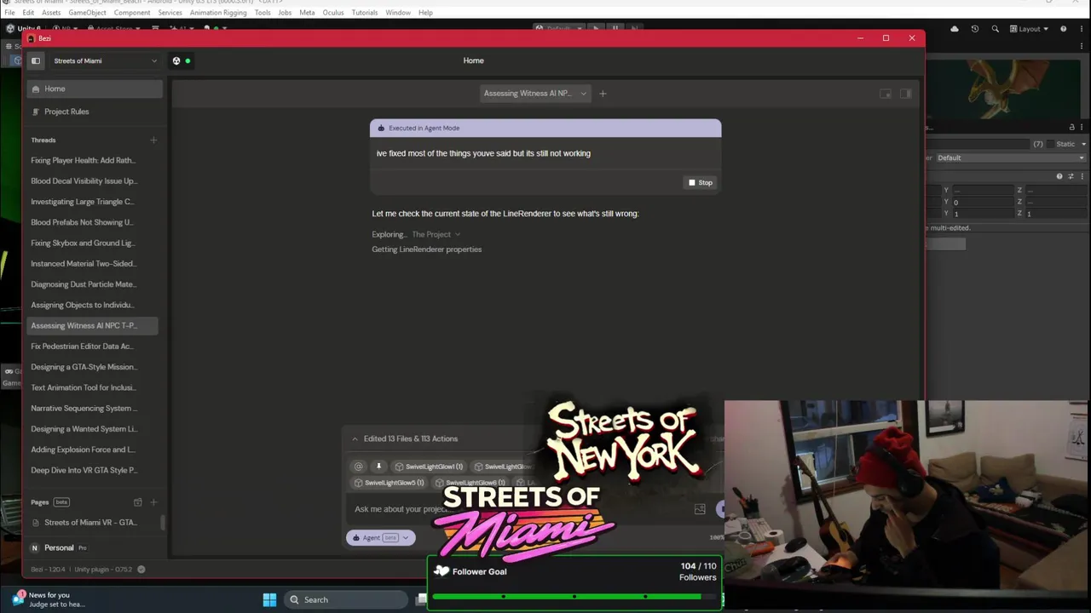Add a new thread in Threads section
This screenshot has width=1091, height=613.
153,140
